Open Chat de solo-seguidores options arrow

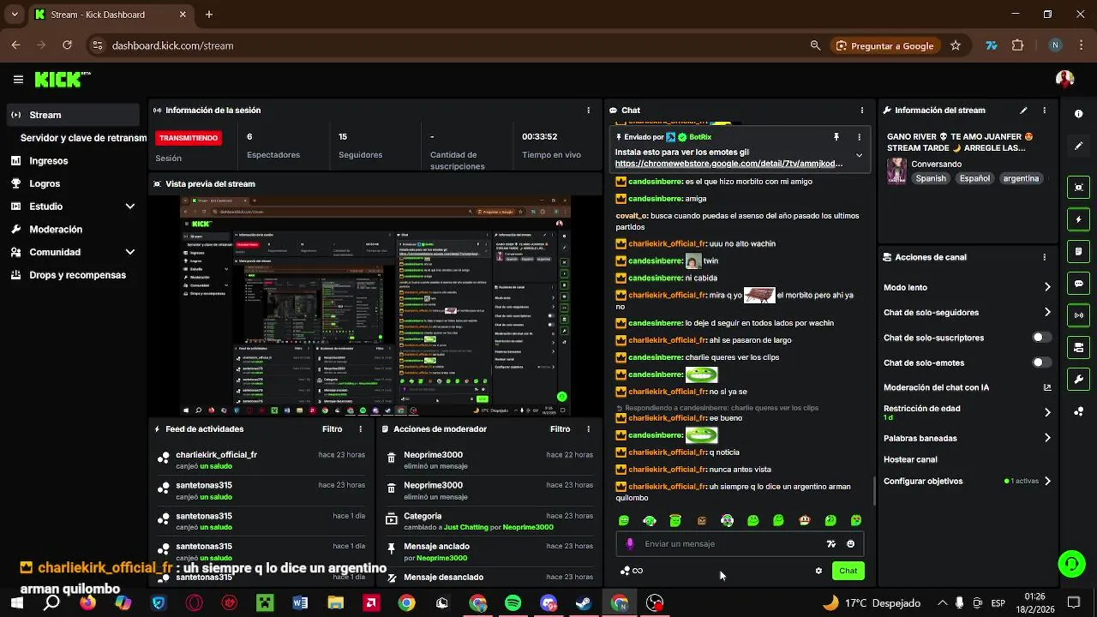(1046, 313)
